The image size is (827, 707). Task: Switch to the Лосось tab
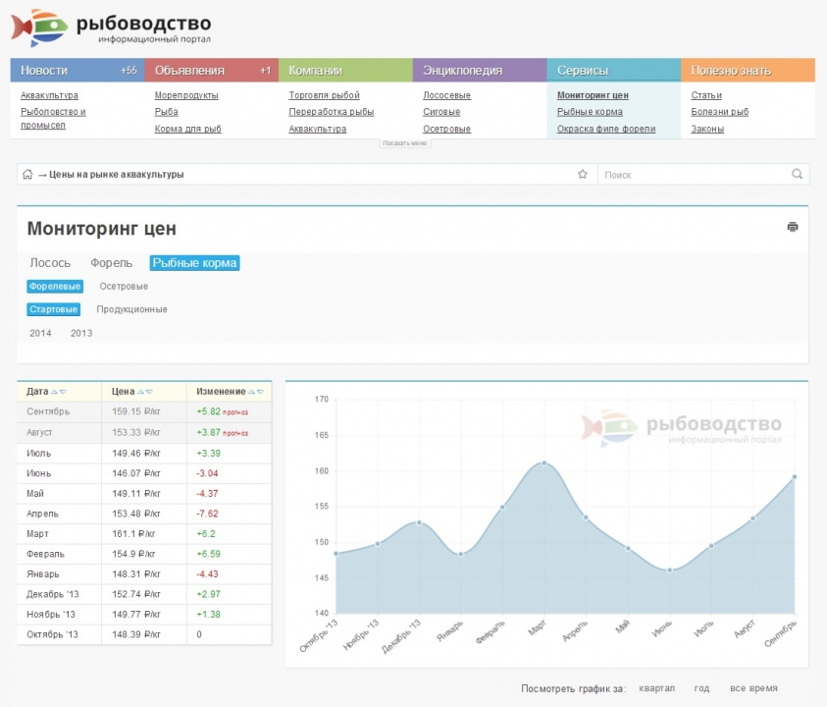pyautogui.click(x=50, y=262)
